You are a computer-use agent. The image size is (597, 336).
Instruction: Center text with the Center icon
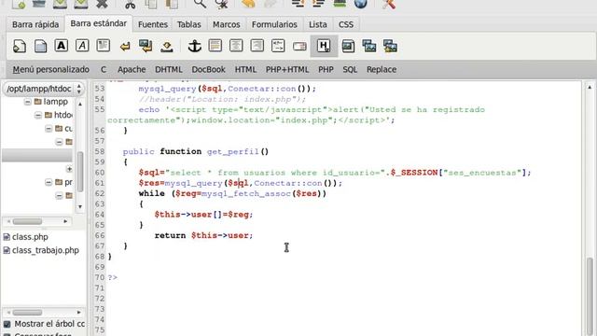[x=236, y=46]
